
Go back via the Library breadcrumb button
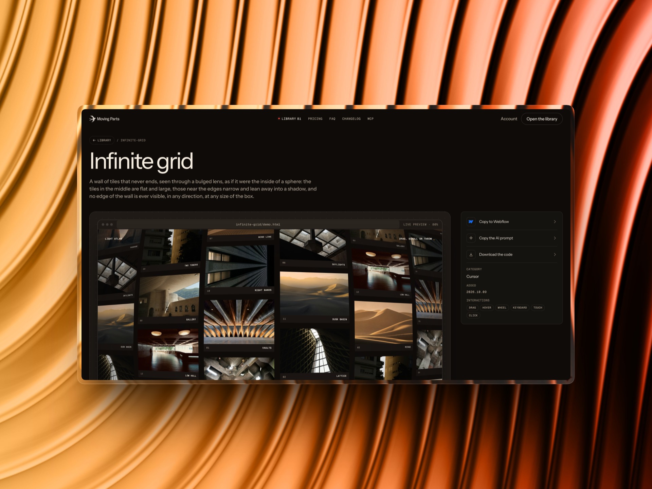(102, 140)
